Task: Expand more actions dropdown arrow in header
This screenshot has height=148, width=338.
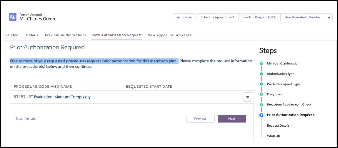Action: coord(329,17)
